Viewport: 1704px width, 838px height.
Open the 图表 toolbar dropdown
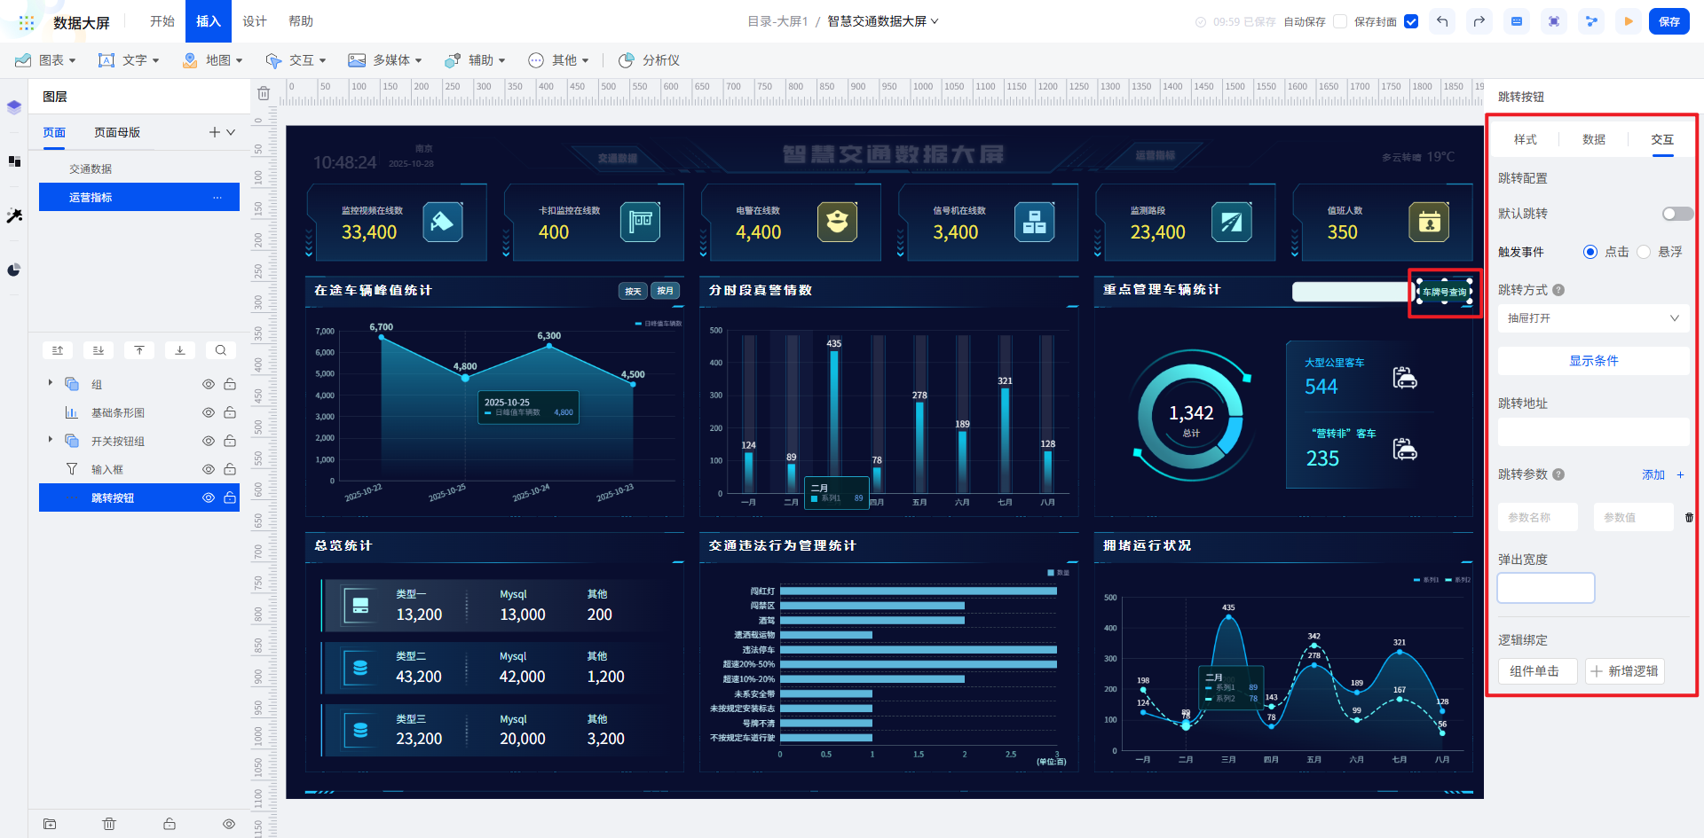coord(46,60)
